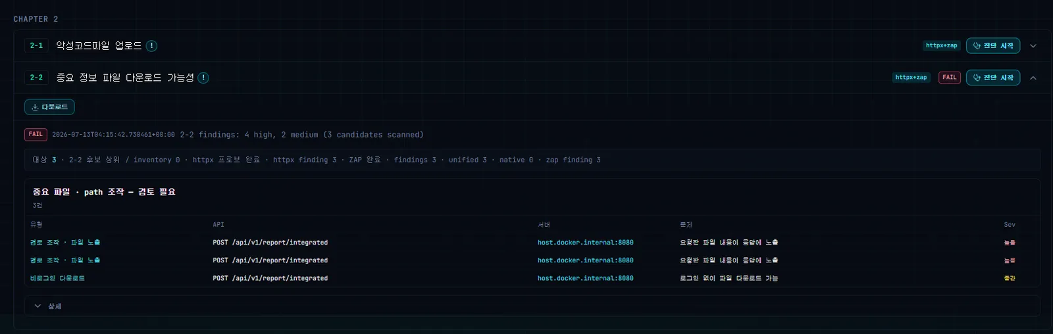The width and height of the screenshot is (1053, 334).
Task: Click 높음 severity in first finding row
Action: pyautogui.click(x=1009, y=243)
